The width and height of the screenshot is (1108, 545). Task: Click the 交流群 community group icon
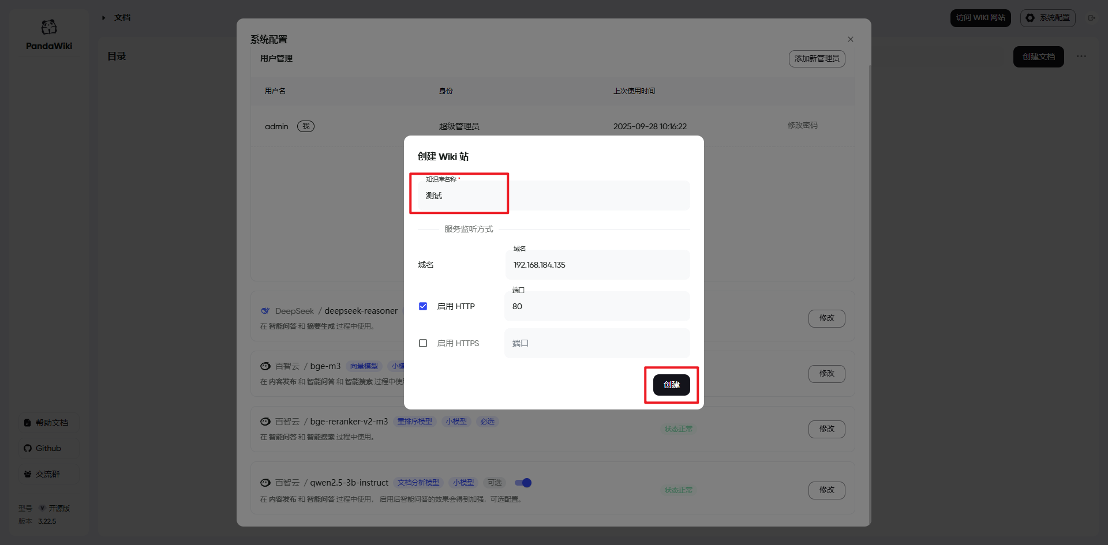click(28, 474)
